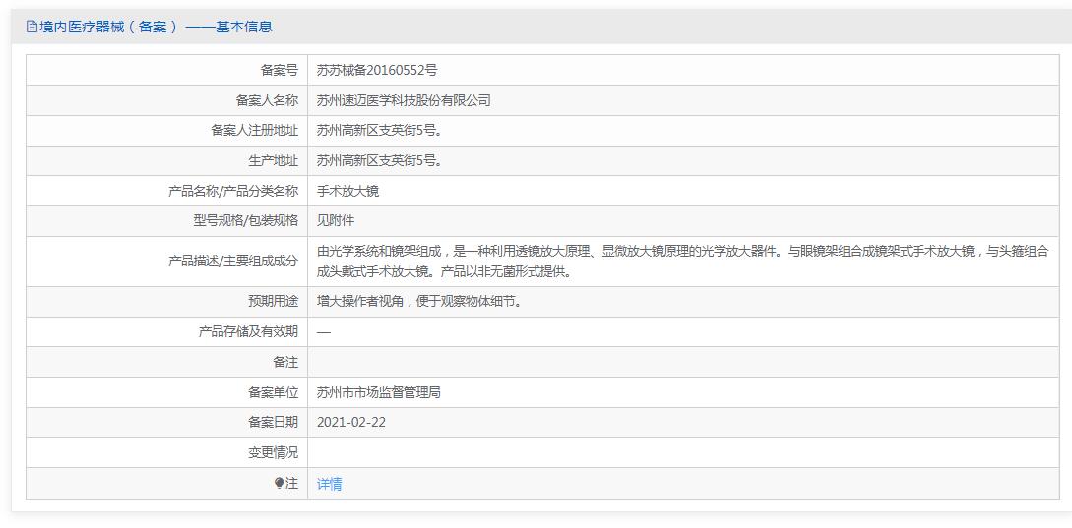
Task: Click the 备注 label
Action: click(285, 361)
